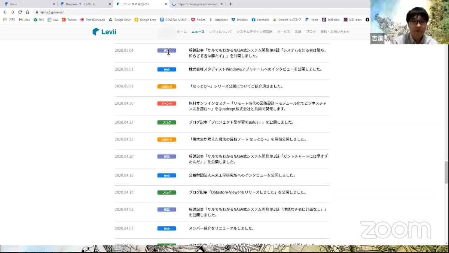Open the RSS bookmark
Viewport: 449px width, 253px height.
[39, 19]
